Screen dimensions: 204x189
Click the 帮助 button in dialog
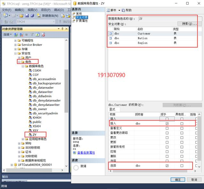click(127, 10)
